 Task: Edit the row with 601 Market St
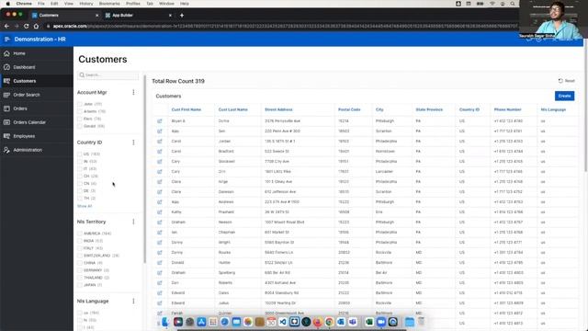click(x=159, y=233)
